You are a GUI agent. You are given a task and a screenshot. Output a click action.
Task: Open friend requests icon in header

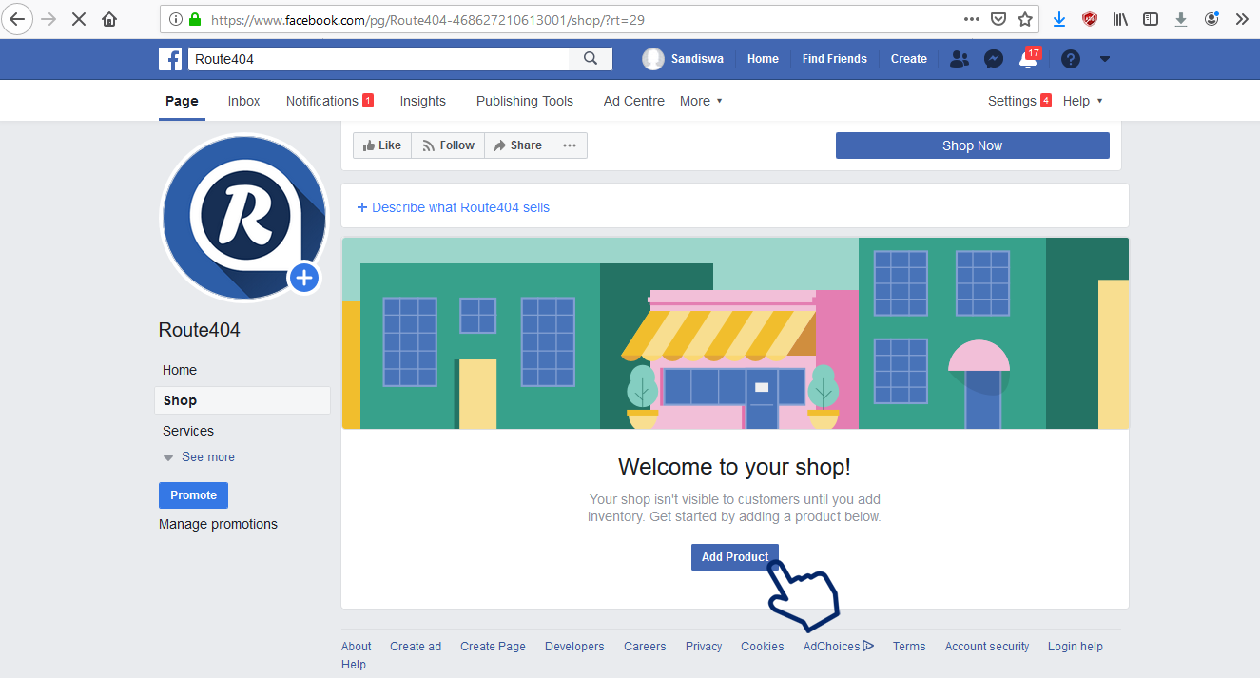click(959, 59)
